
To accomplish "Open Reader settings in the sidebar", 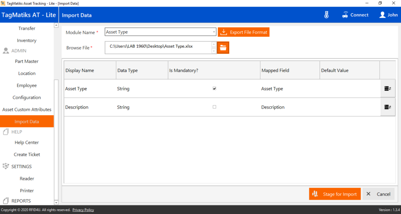I will coord(27,179).
